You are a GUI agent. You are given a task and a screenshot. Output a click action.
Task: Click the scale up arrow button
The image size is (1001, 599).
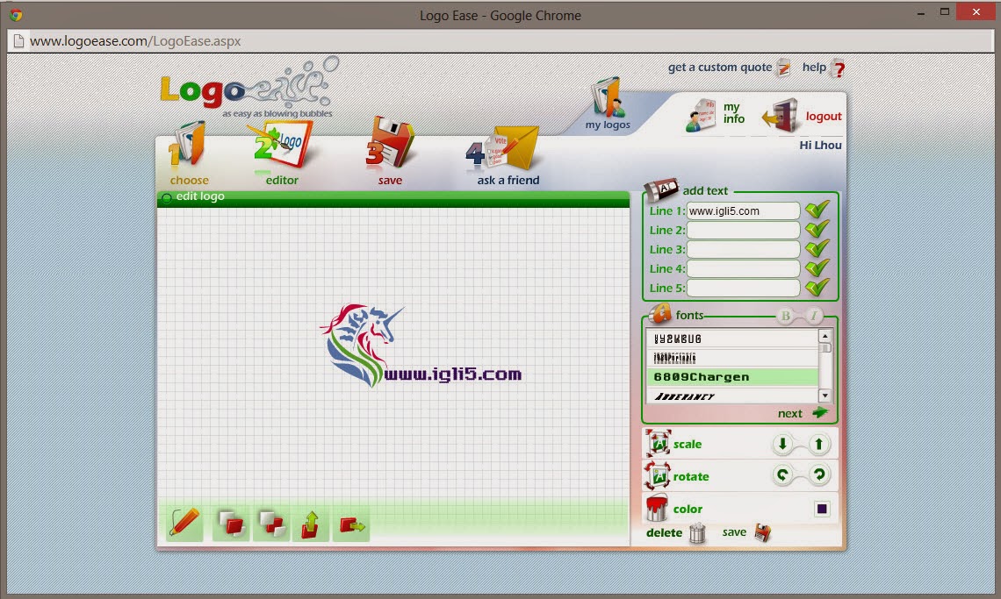coord(818,445)
